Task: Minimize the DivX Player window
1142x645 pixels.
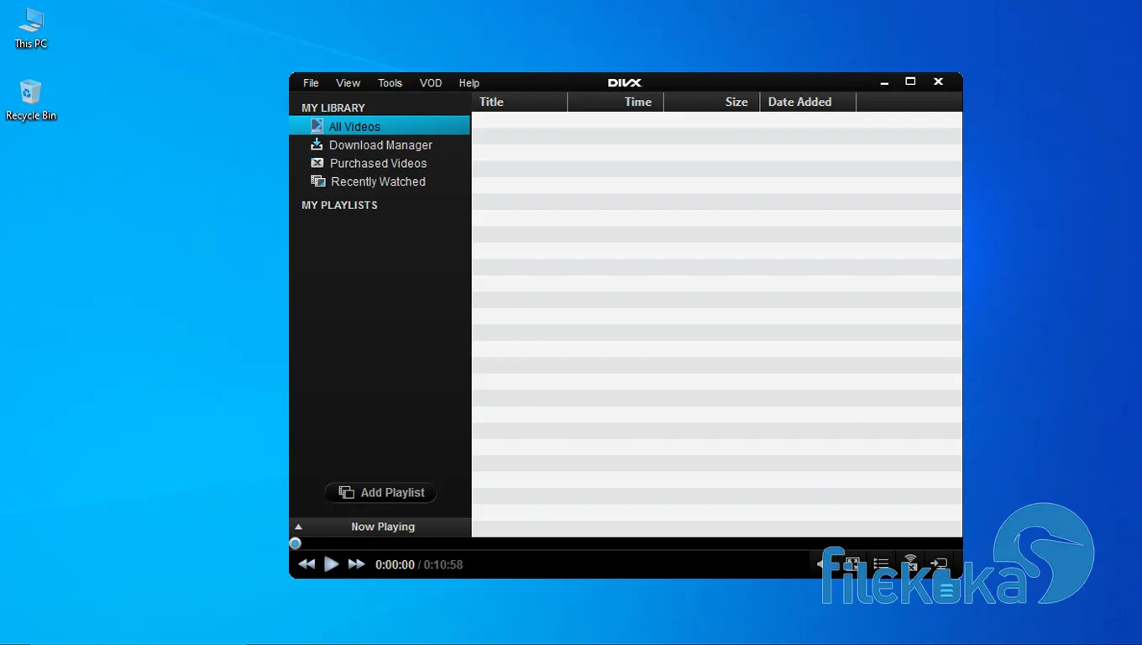Action: [x=884, y=83]
